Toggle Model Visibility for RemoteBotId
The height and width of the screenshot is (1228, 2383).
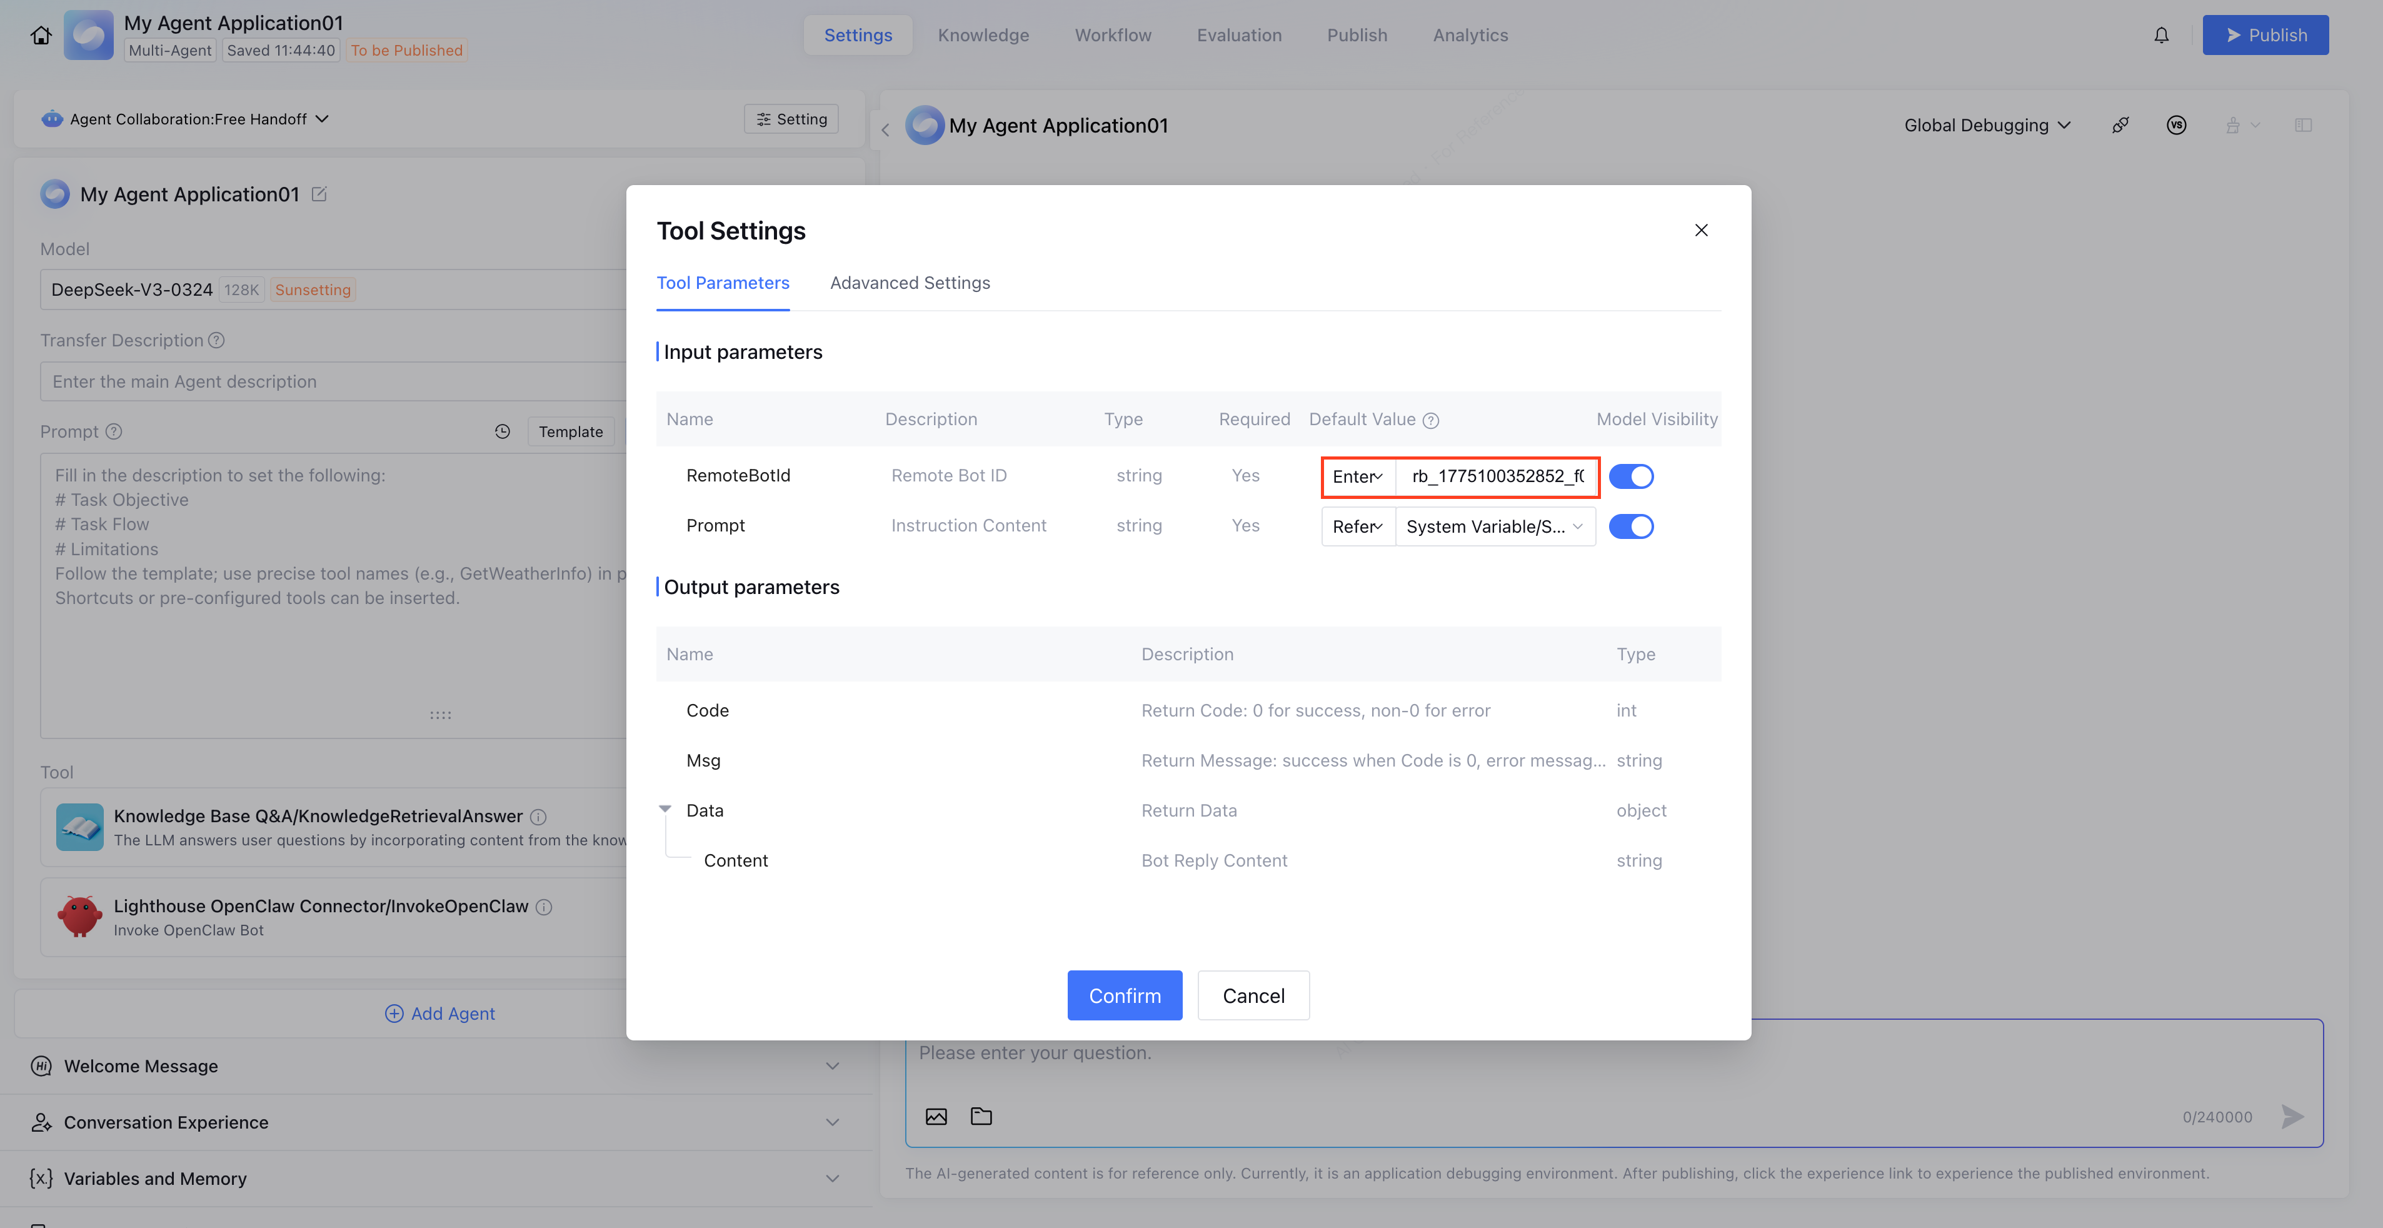(x=1631, y=476)
